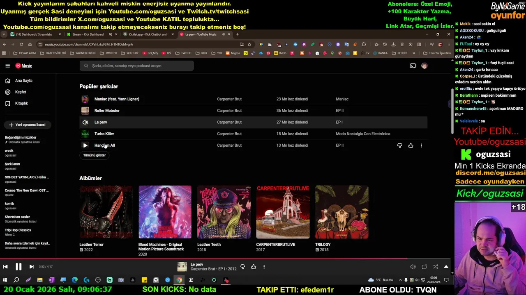
Task: Mute the player volume icon
Action: pos(413,267)
